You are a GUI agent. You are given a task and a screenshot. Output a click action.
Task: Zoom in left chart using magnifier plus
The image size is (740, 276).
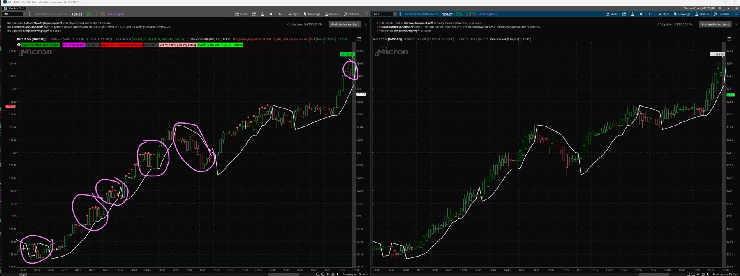[x=323, y=274]
